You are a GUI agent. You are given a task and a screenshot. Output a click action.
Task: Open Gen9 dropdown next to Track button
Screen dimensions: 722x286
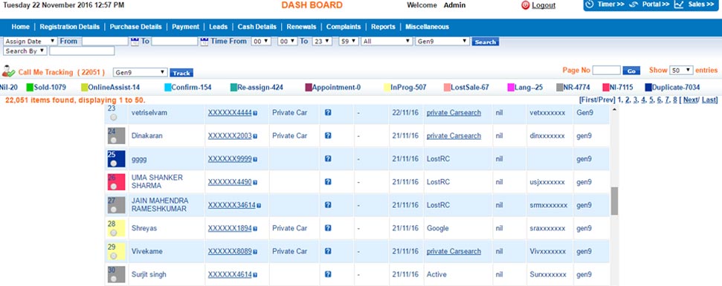(140, 73)
